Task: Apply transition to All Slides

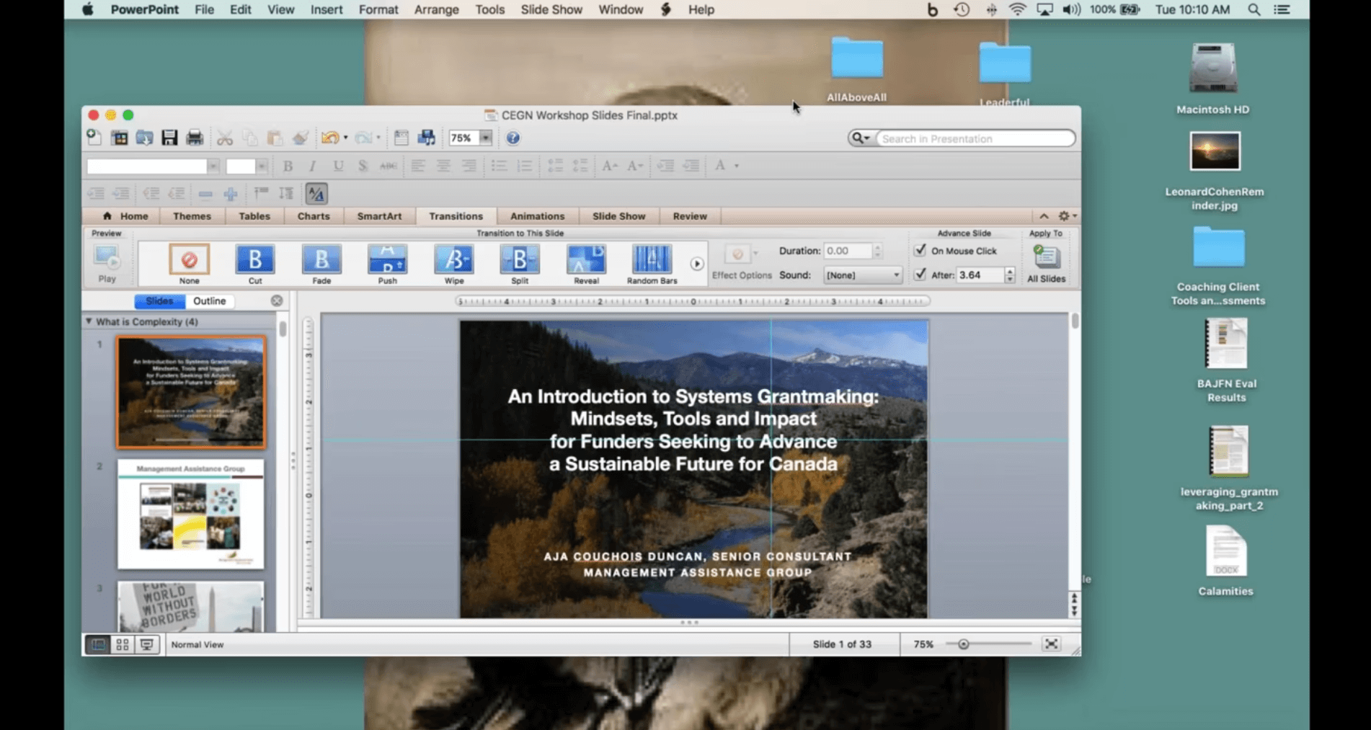Action: pos(1046,263)
